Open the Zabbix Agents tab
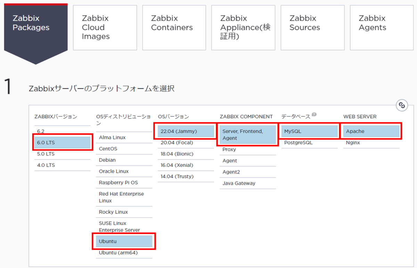 (382, 27)
